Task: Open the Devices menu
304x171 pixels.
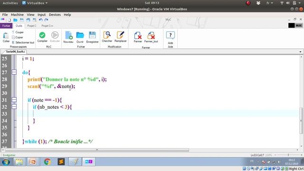Action: [x=55, y=15]
